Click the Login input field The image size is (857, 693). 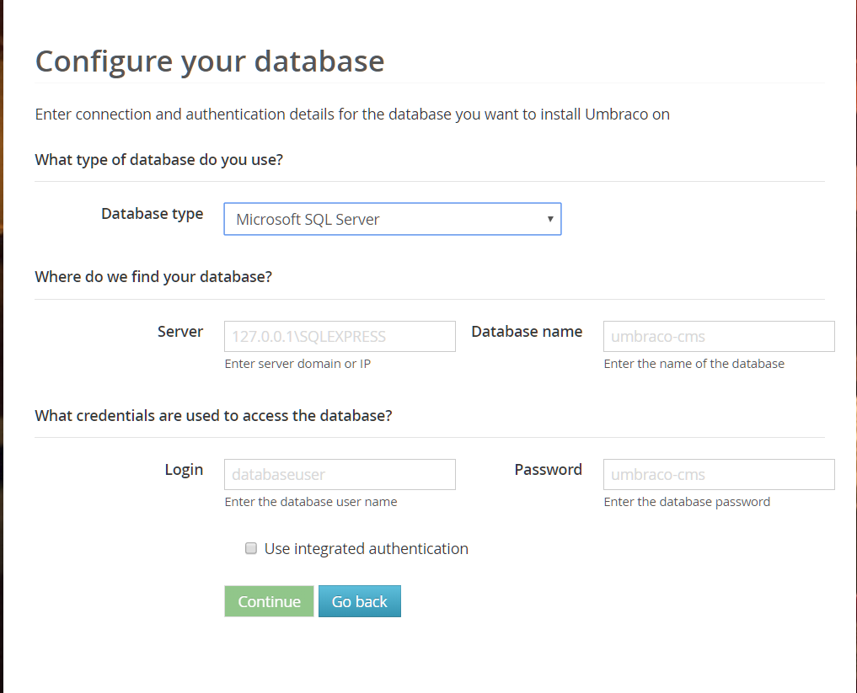point(340,475)
